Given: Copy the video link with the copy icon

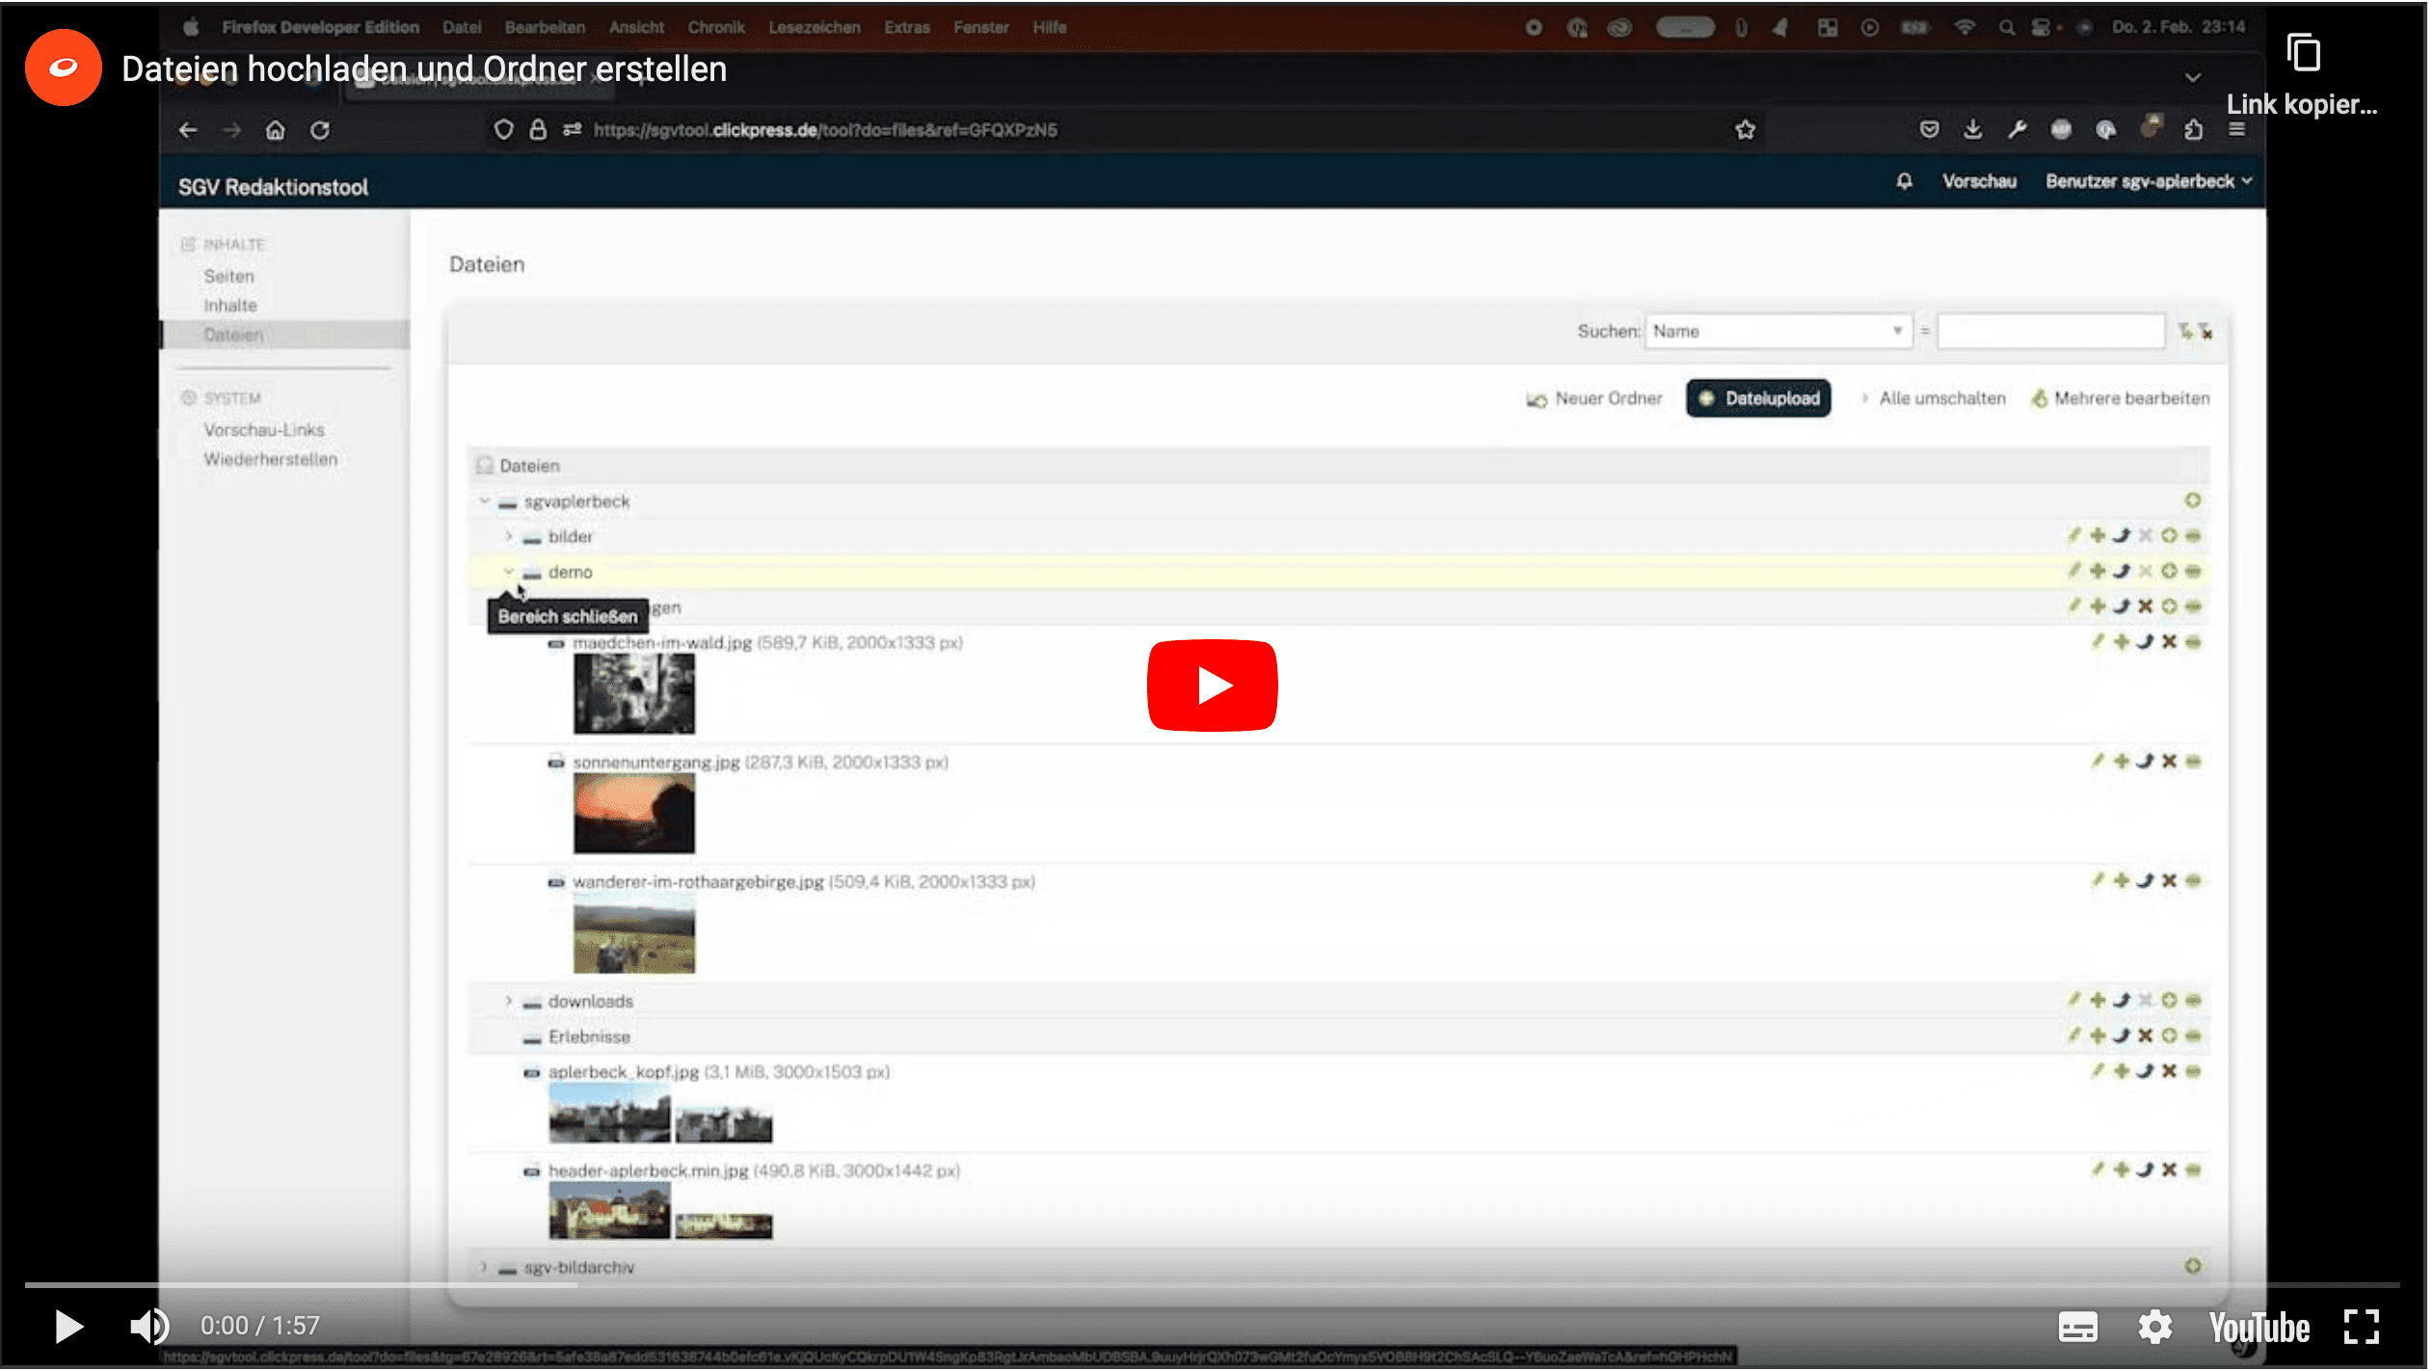Looking at the screenshot, I should point(2304,52).
